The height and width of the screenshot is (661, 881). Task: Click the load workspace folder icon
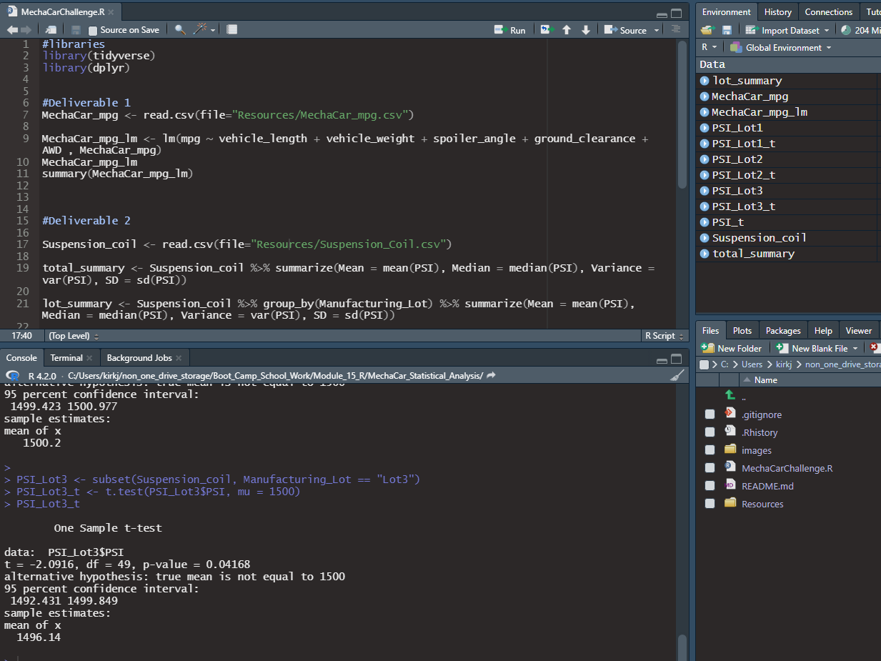(x=707, y=30)
